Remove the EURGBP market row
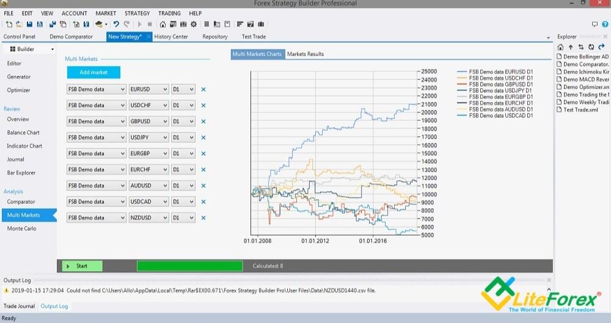The width and height of the screenshot is (611, 323). coord(203,153)
